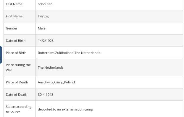Click the empty area in Gender row

114,28
